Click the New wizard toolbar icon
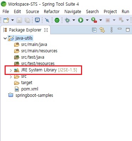Image resolution: width=132 pixels, height=141 pixels. (x=6, y=20)
